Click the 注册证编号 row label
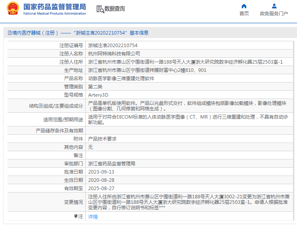 click(71, 46)
